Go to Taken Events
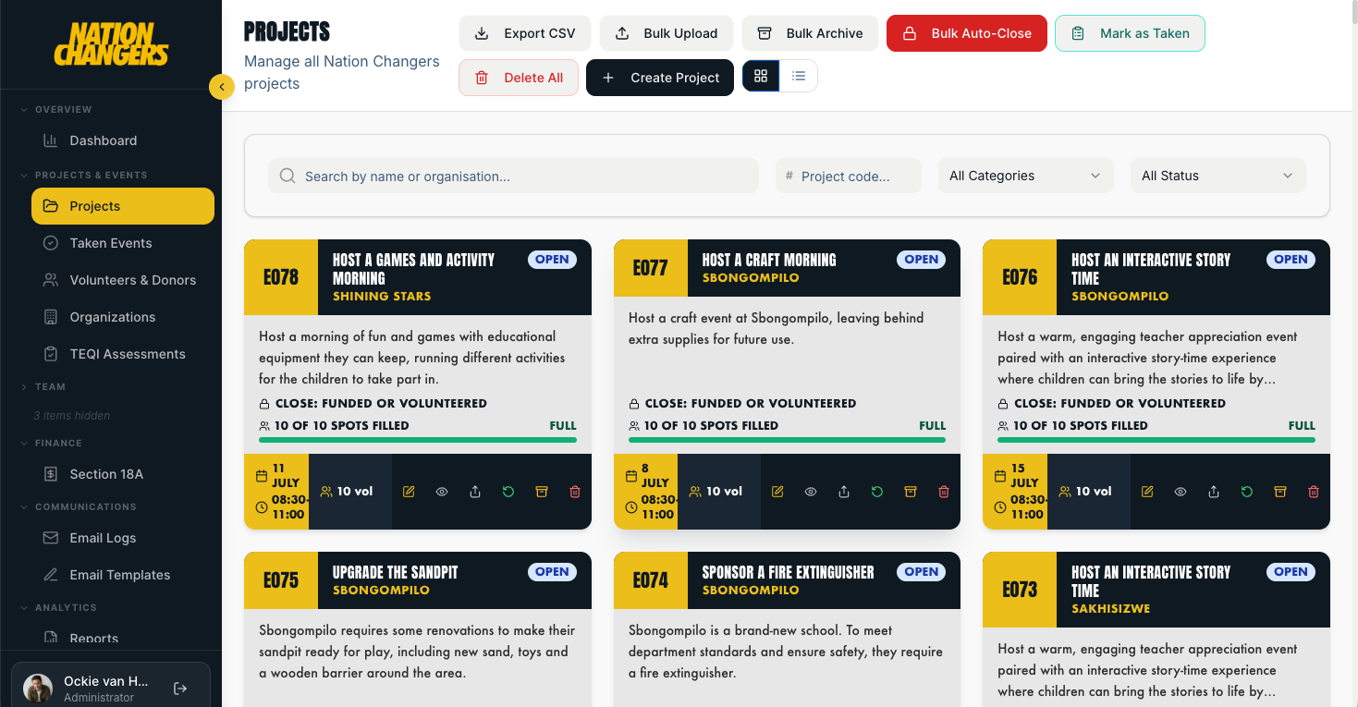Image resolution: width=1358 pixels, height=707 pixels. click(123, 243)
